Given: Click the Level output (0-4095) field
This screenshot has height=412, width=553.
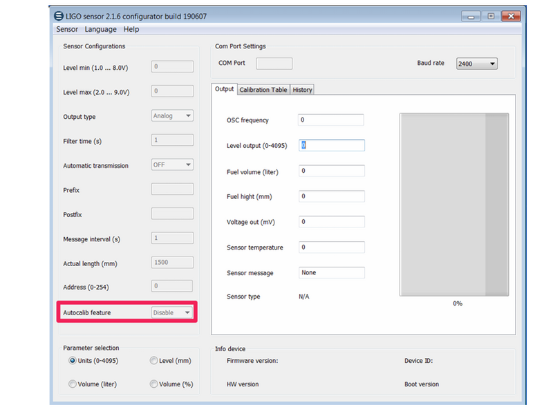Looking at the screenshot, I should click(x=332, y=145).
